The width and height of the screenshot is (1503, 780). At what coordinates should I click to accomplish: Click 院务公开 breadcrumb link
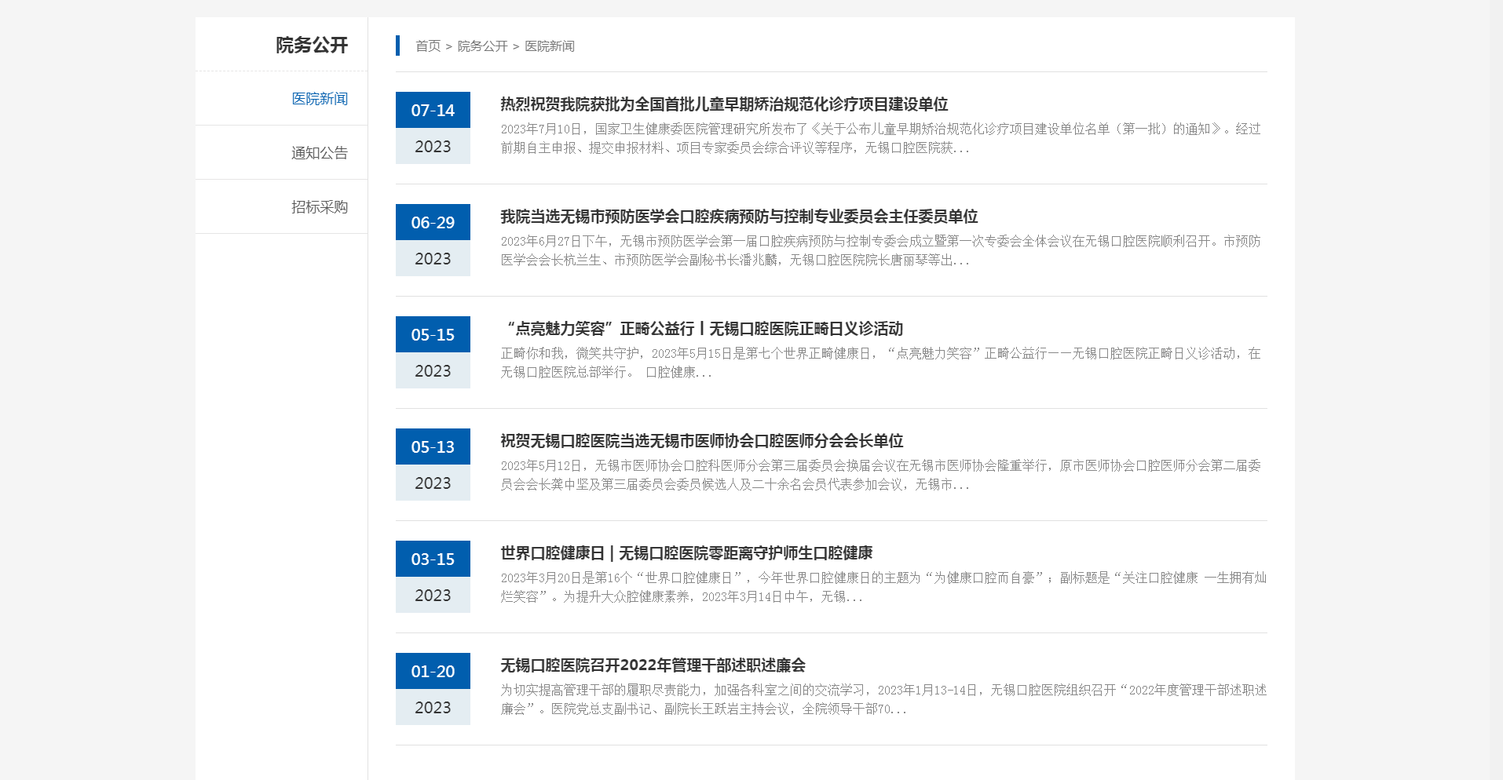click(x=482, y=46)
